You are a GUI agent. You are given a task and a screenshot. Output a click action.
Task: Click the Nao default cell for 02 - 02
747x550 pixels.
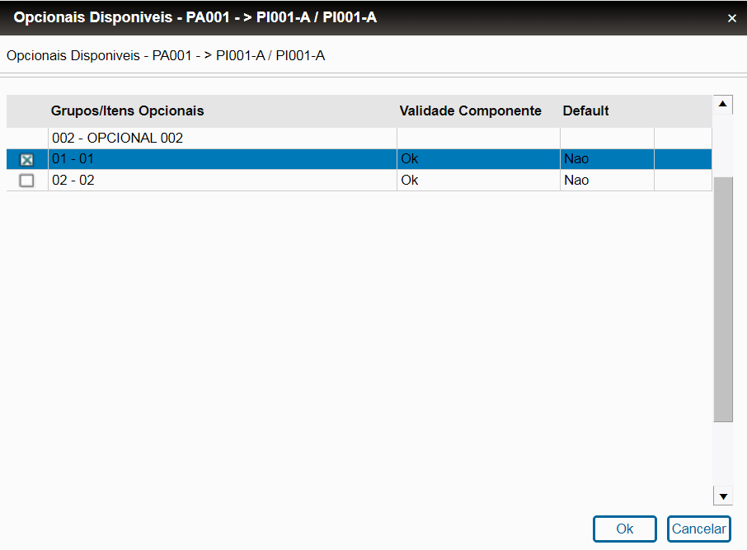pos(576,180)
